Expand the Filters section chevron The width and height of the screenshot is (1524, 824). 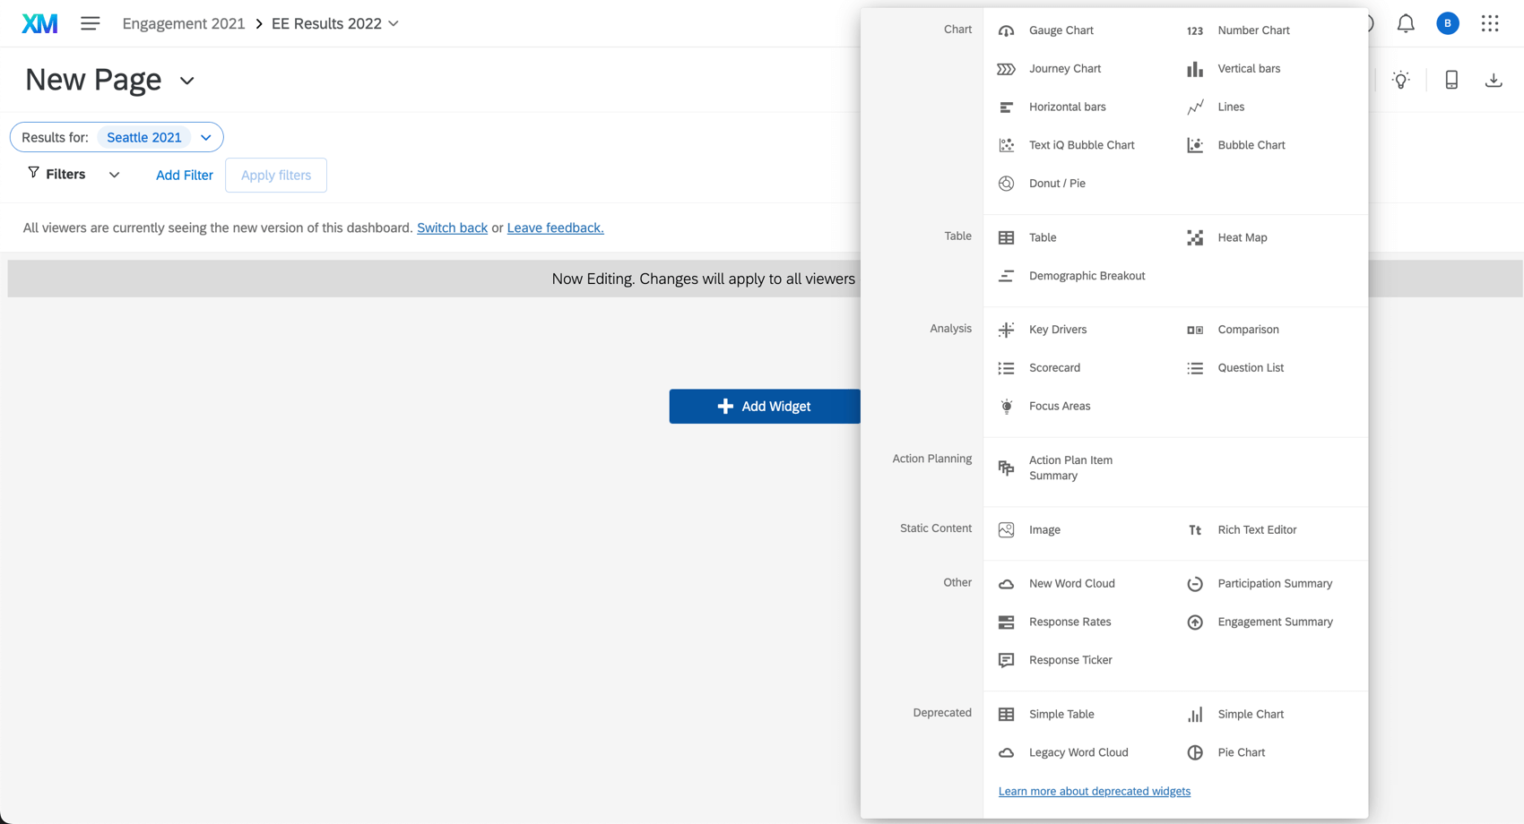point(114,175)
